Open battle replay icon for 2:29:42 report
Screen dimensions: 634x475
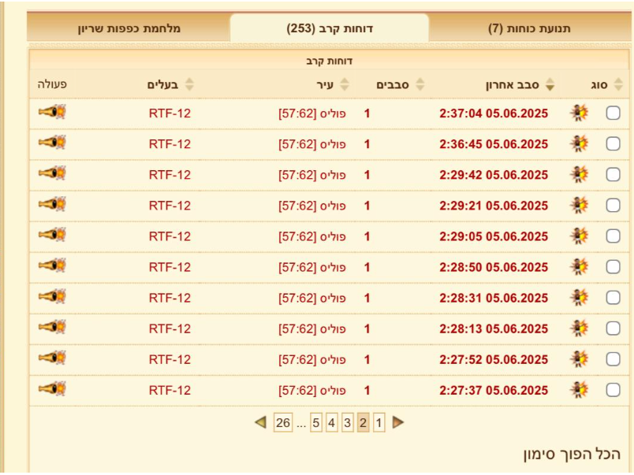click(x=52, y=173)
